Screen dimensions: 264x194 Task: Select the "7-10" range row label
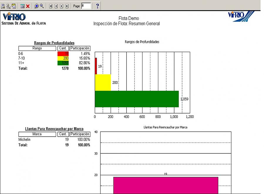pos(21,58)
